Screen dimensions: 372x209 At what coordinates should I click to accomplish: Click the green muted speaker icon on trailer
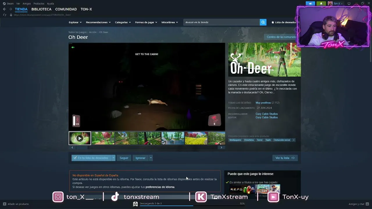[x=73, y=47]
